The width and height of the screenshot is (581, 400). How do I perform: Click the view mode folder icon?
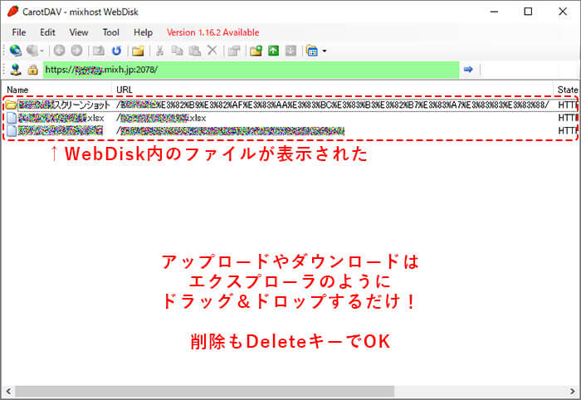tap(312, 51)
